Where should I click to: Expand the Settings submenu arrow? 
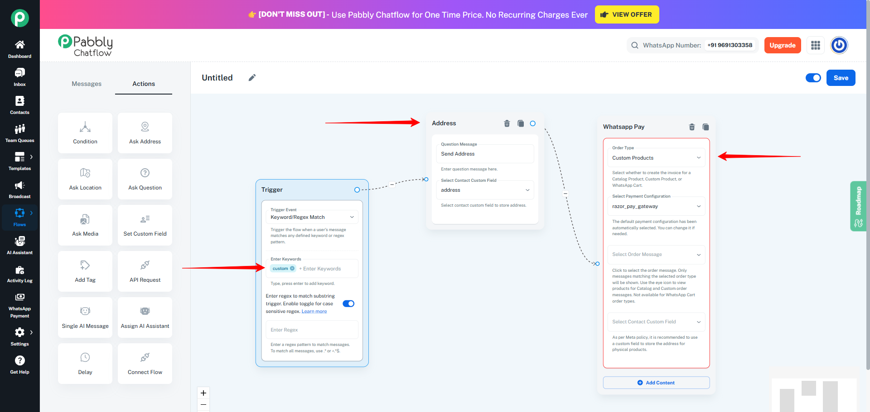[31, 332]
